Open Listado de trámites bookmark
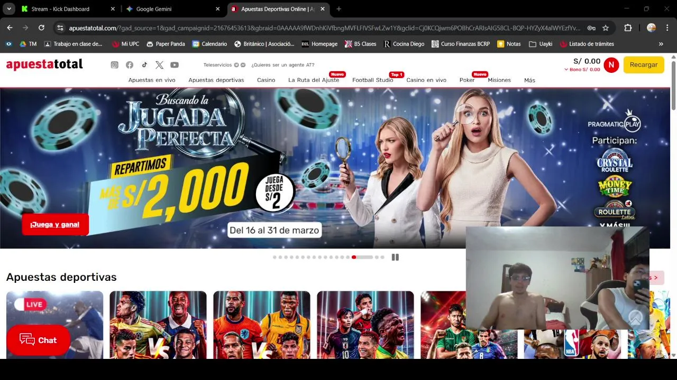Image resolution: width=677 pixels, height=380 pixels. coord(587,44)
